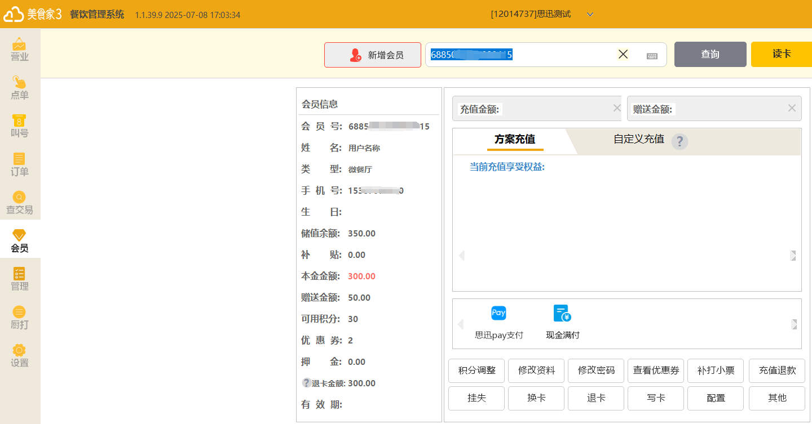Click the 修改密码 button
This screenshot has width=812, height=424.
pos(596,371)
